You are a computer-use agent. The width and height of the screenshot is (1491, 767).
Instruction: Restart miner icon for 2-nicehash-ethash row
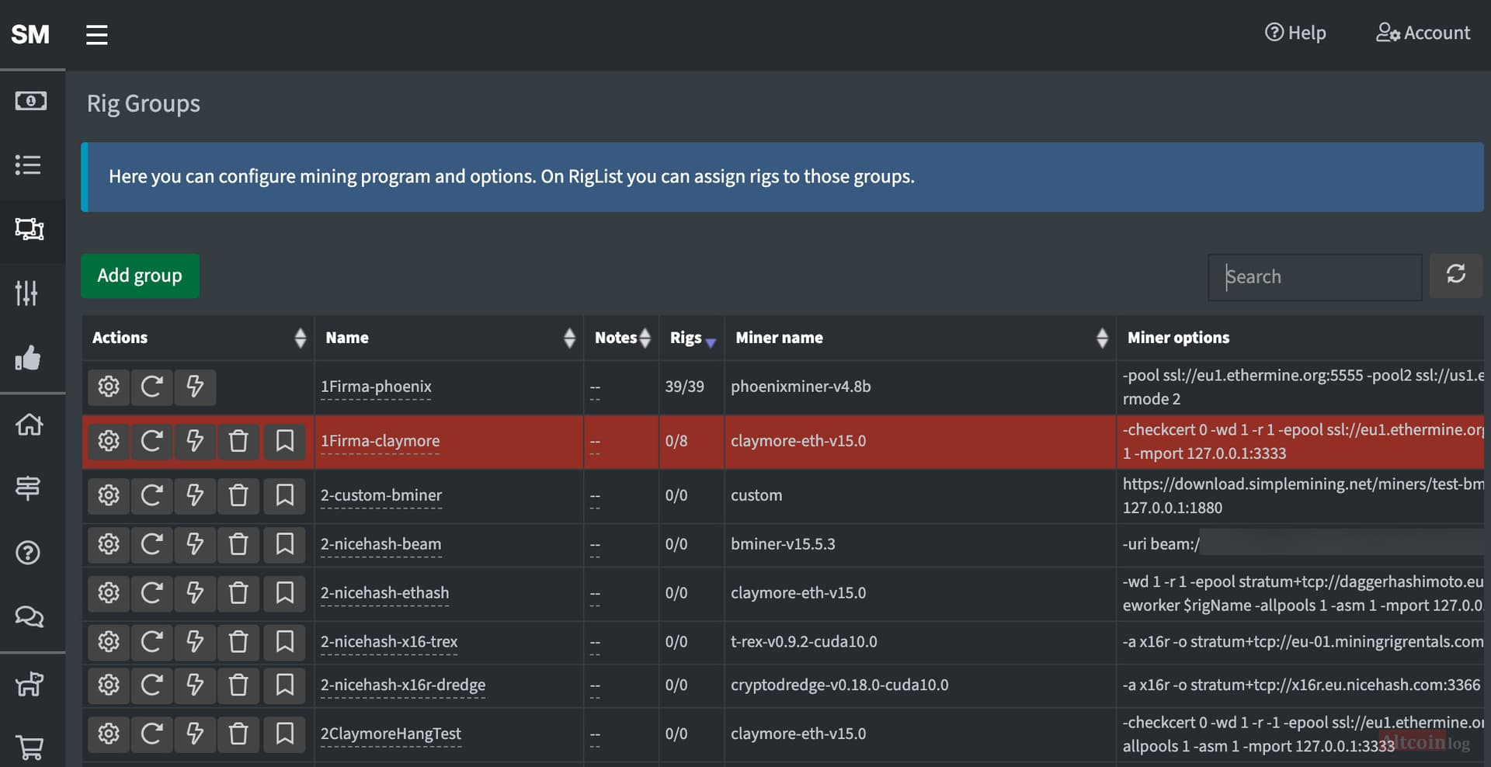tap(151, 593)
